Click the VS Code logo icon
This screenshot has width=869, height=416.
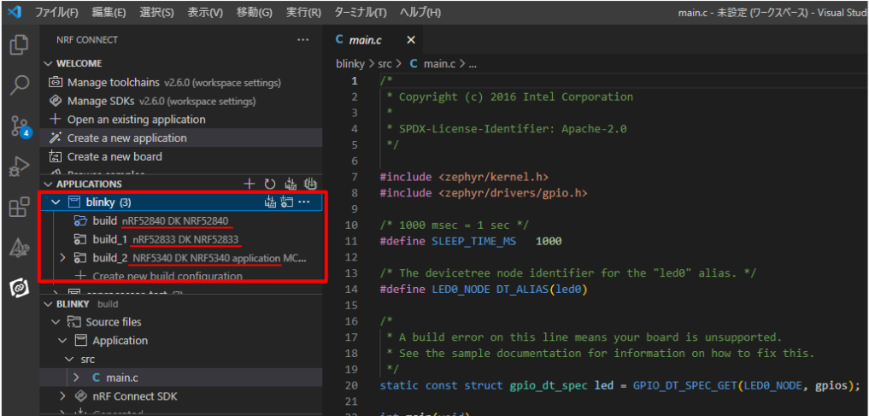tap(15, 12)
